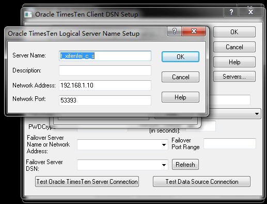This screenshot has height=204, width=267.
Task: Expand the Failover Server Name or Network Address dropdown
Action: coord(164,144)
